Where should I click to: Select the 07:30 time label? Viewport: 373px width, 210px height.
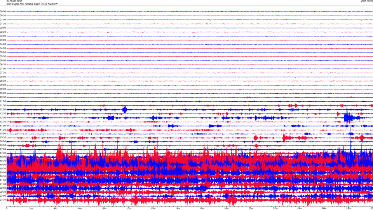point(3,73)
